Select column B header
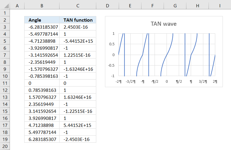The image size is (231, 150). (x=42, y=6)
